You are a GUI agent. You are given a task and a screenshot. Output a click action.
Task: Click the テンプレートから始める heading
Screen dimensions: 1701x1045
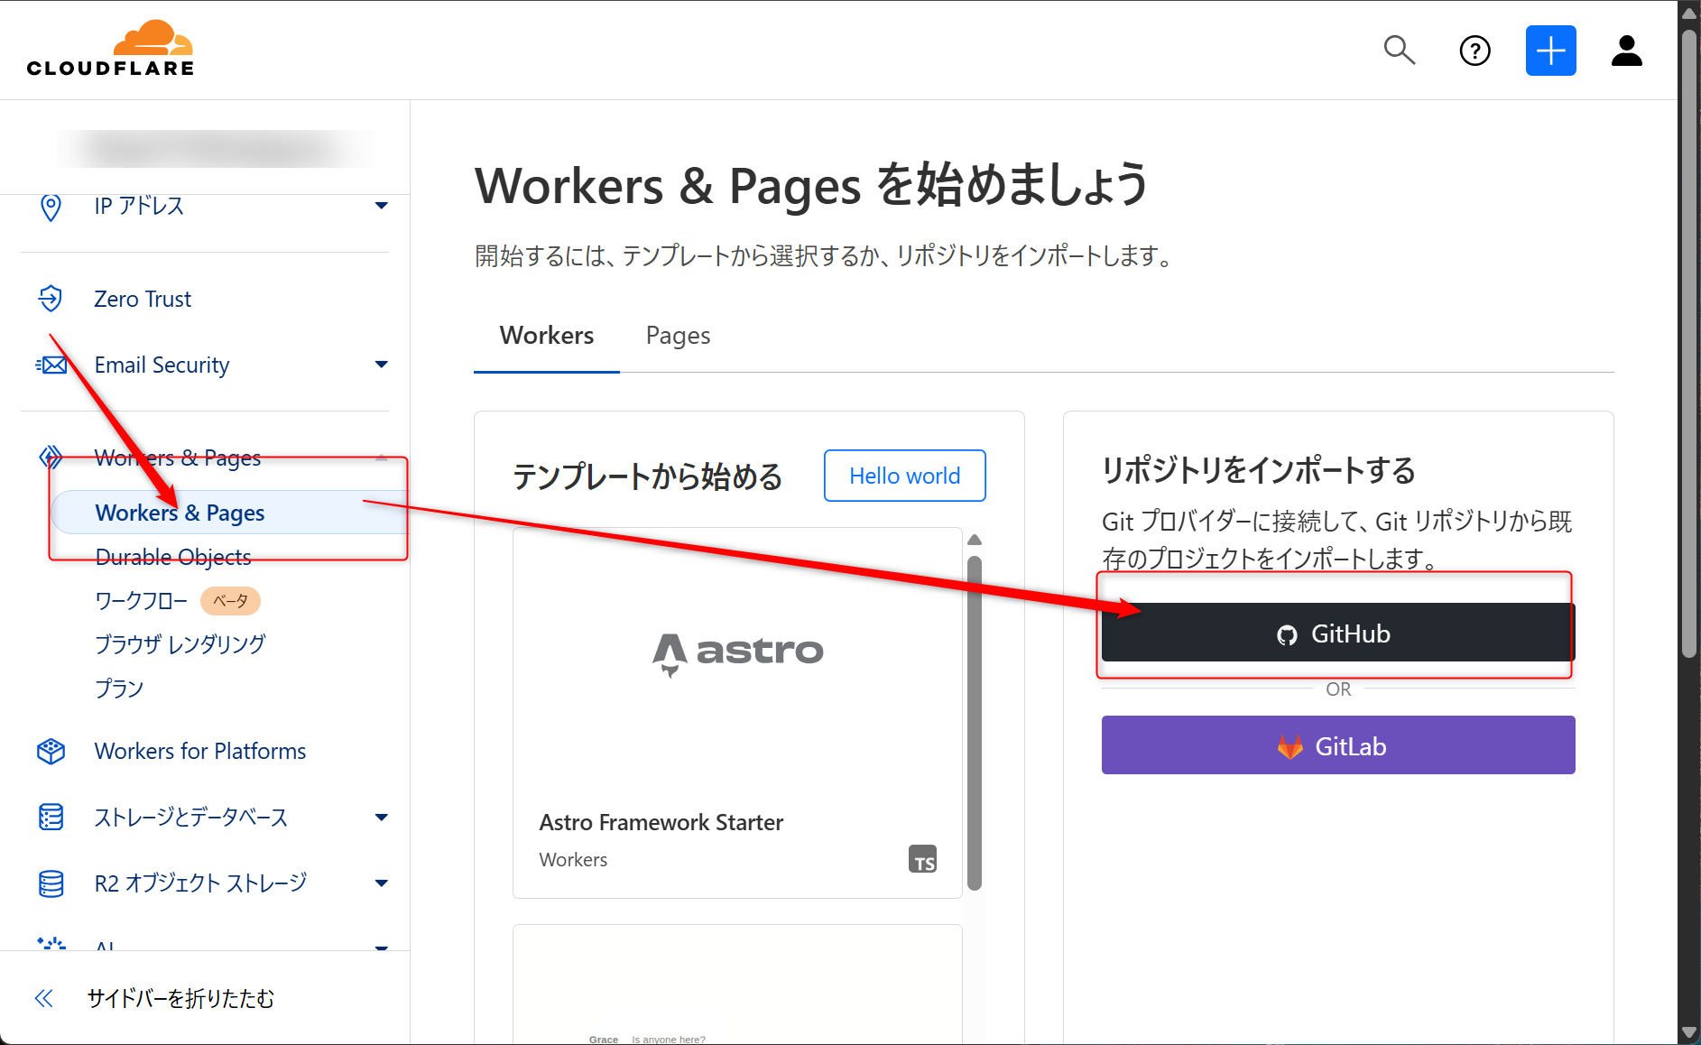click(648, 476)
